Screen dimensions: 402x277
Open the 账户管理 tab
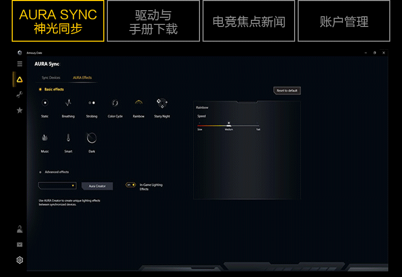pos(344,21)
